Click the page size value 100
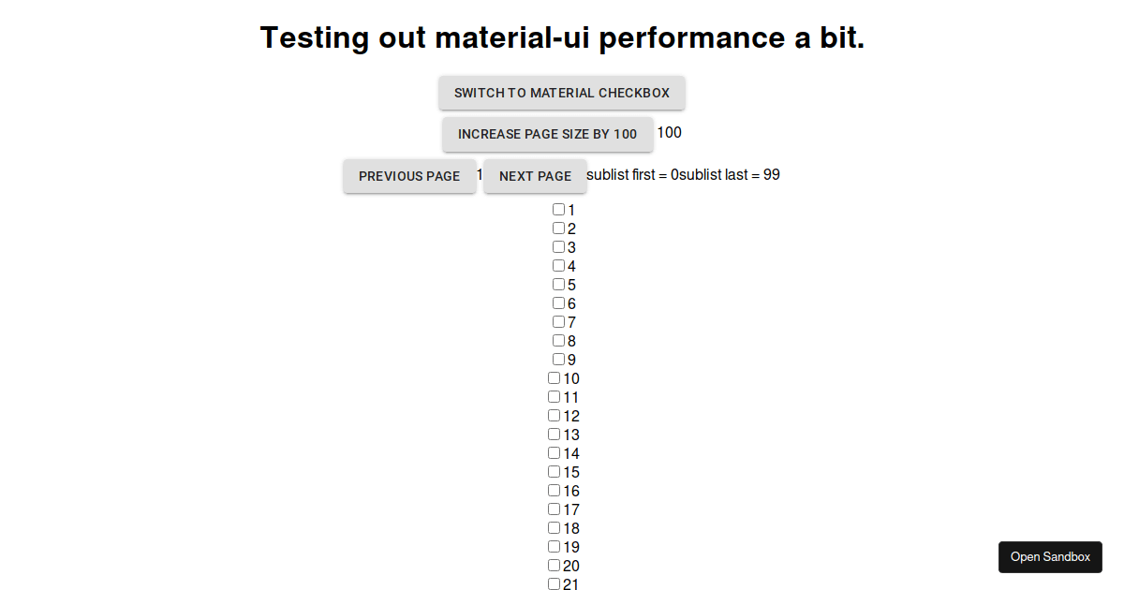Screen dimensions: 1124x590 click(669, 132)
